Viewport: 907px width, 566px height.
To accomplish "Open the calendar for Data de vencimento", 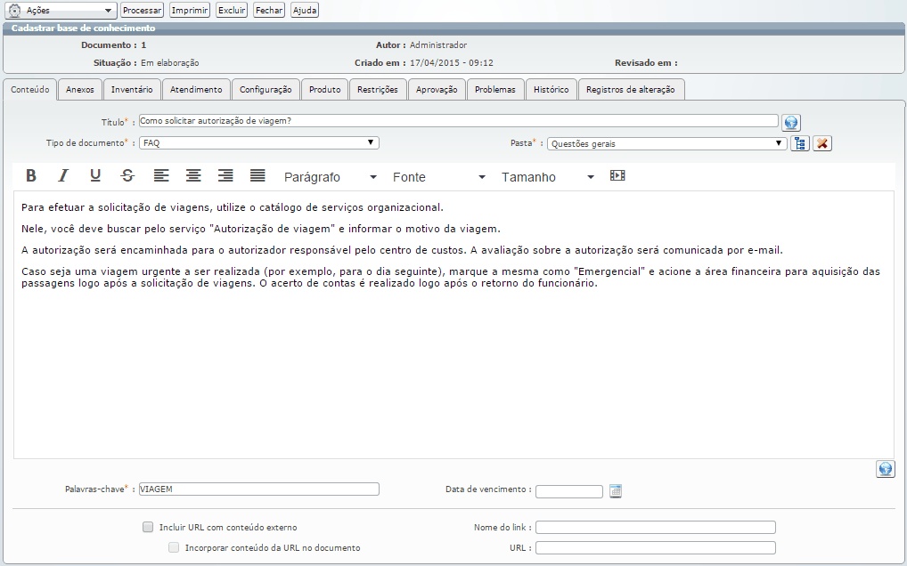I will point(616,491).
